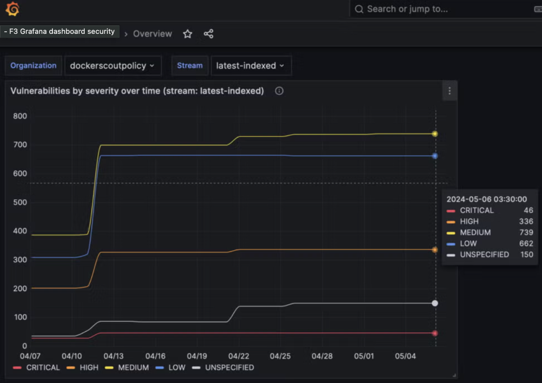Click the 04/07 x-axis date label
The height and width of the screenshot is (383, 542).
30,356
